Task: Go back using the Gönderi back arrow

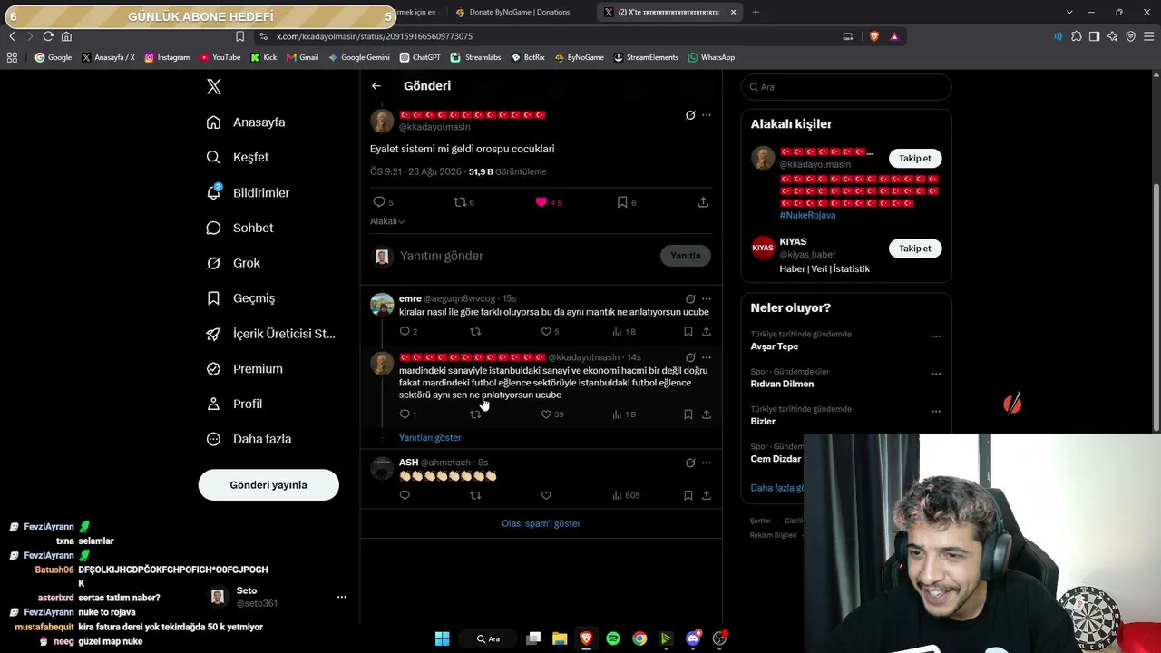Action: 376,86
